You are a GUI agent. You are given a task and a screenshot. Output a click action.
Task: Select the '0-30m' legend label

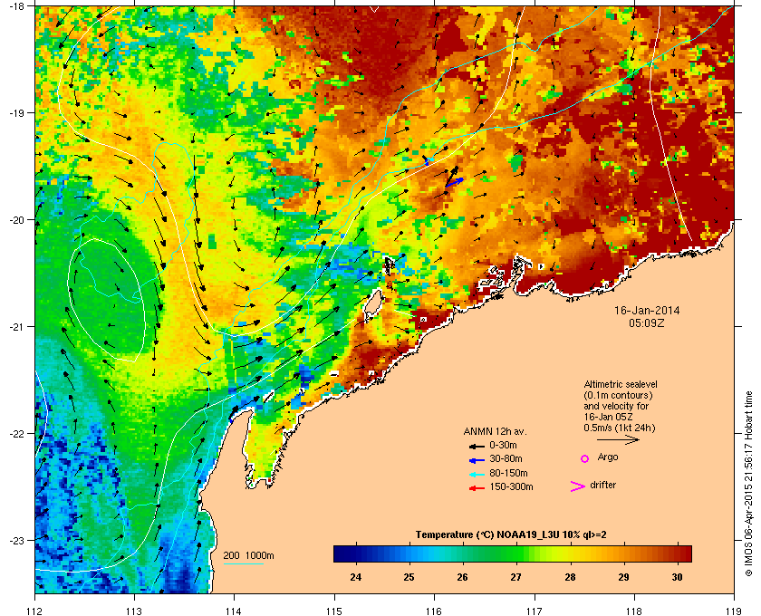[x=503, y=445]
